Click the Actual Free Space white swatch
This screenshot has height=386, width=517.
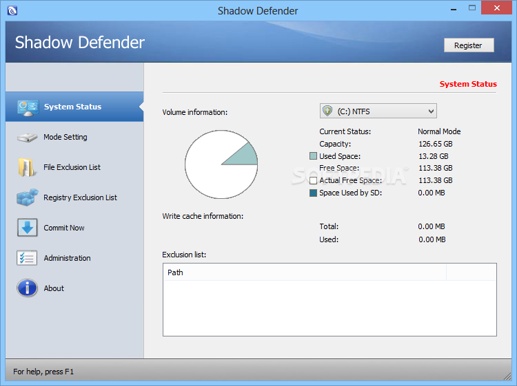[313, 180]
